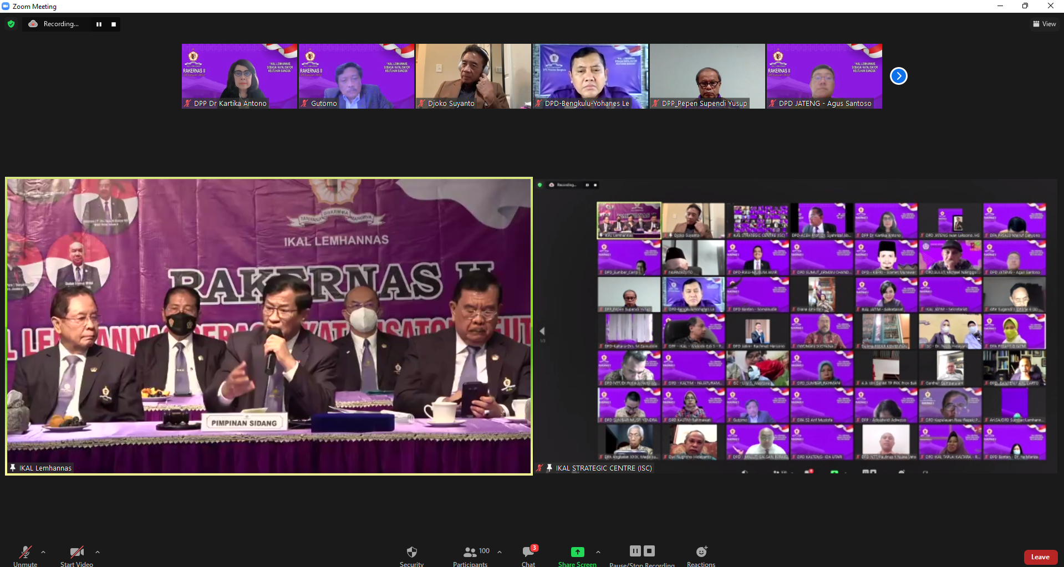Click the green encryption shield icon
Image resolution: width=1064 pixels, height=567 pixels.
11,24
